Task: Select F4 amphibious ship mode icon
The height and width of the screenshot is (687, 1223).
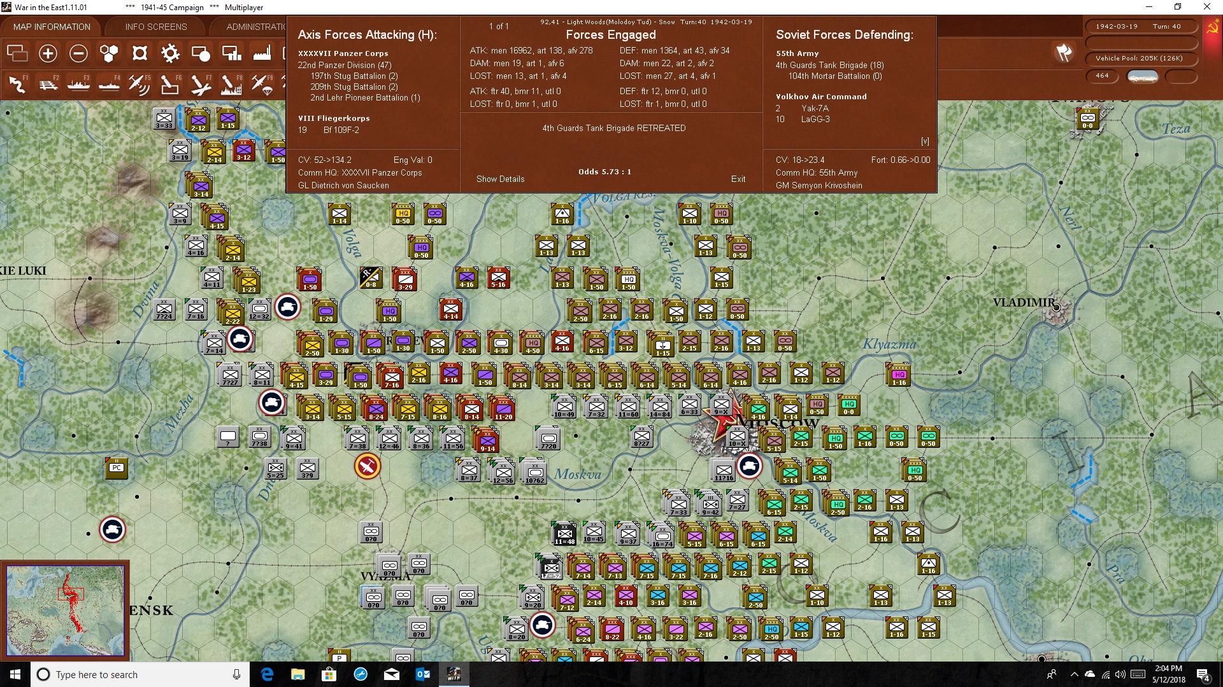Action: click(x=109, y=84)
